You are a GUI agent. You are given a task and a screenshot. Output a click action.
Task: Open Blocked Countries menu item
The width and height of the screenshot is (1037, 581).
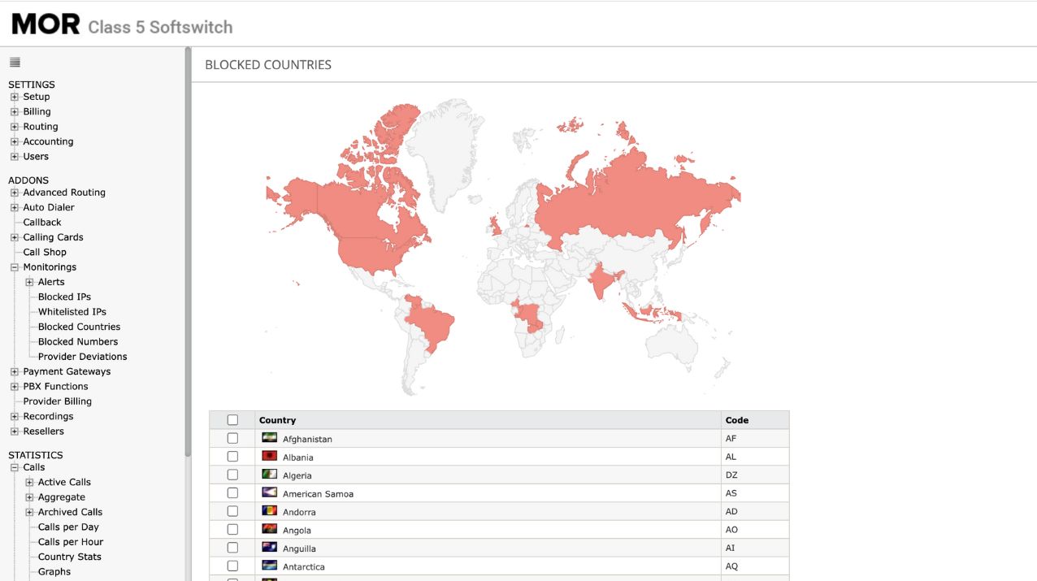(79, 327)
